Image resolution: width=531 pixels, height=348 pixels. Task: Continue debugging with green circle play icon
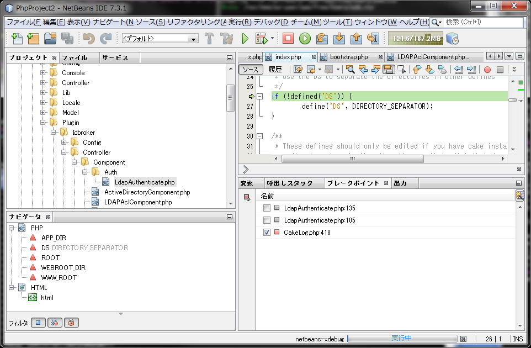pyautogui.click(x=305, y=38)
